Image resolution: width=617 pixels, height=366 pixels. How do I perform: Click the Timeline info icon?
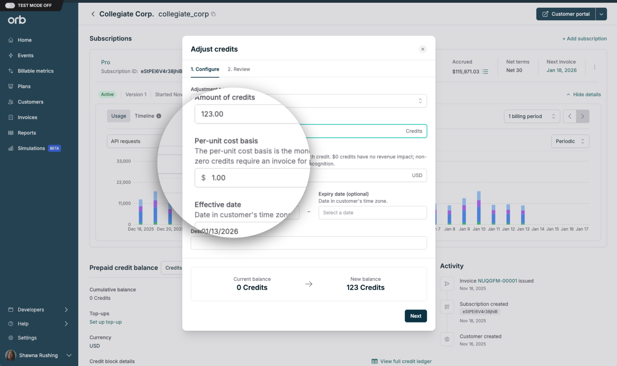pyautogui.click(x=159, y=116)
